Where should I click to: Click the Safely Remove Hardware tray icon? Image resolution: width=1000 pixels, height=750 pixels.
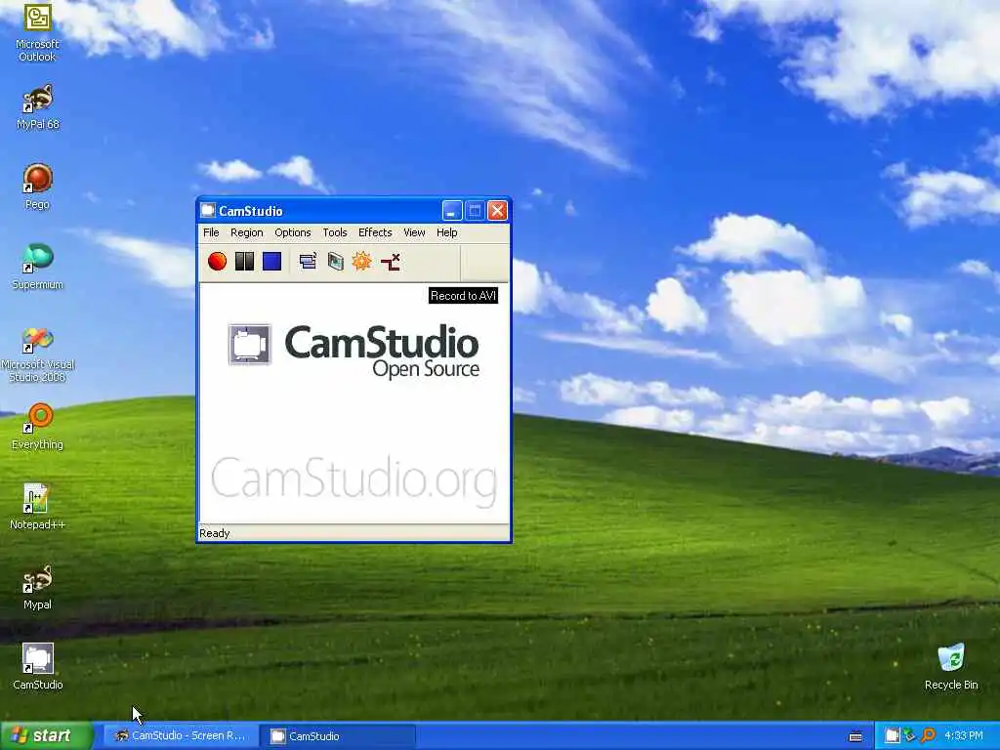tap(909, 736)
